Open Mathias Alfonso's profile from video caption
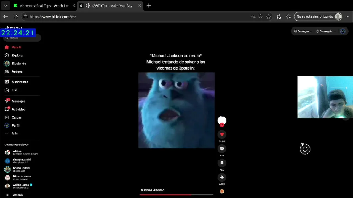Viewport: 353px width, 198px height. point(153,190)
